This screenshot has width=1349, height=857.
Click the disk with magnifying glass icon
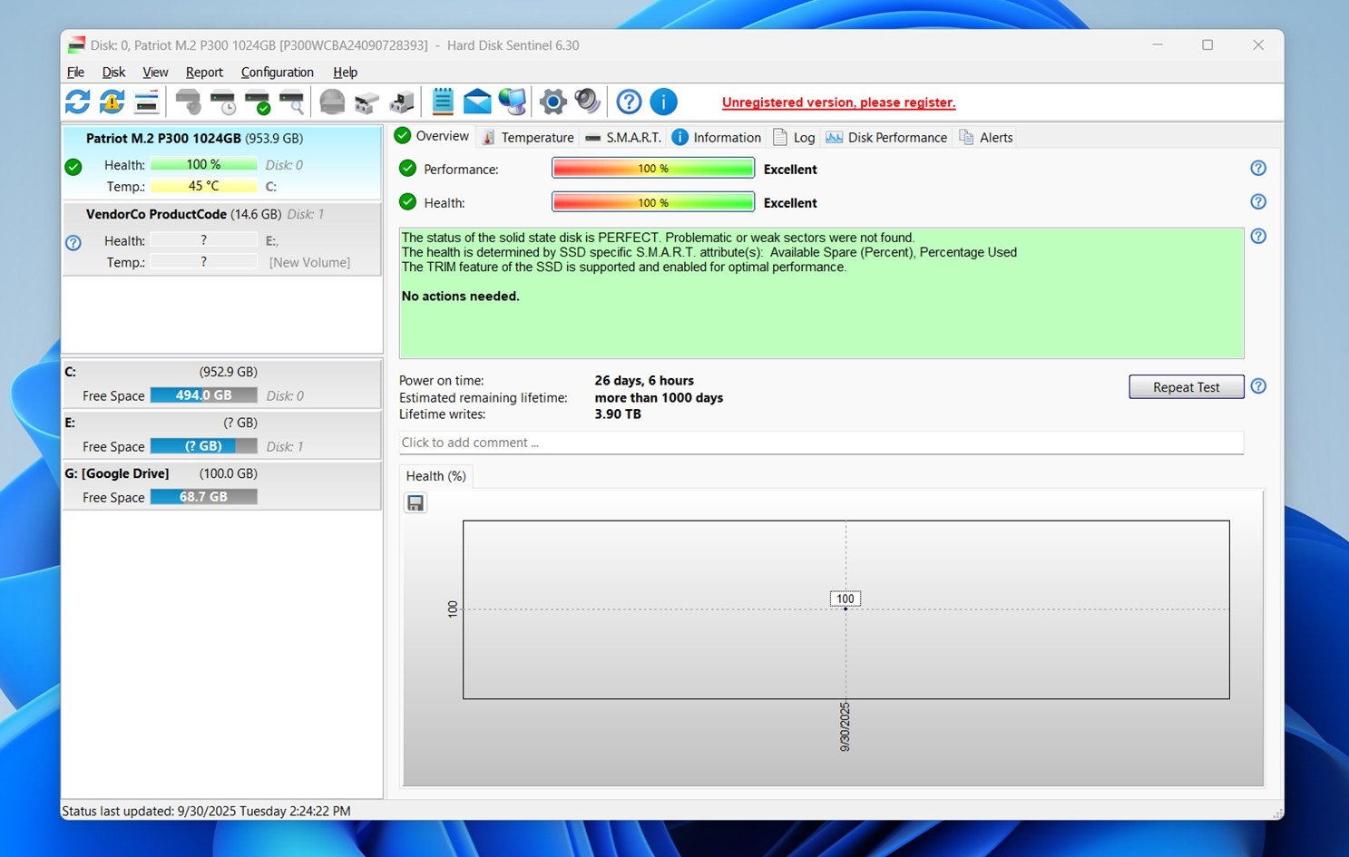coord(291,102)
